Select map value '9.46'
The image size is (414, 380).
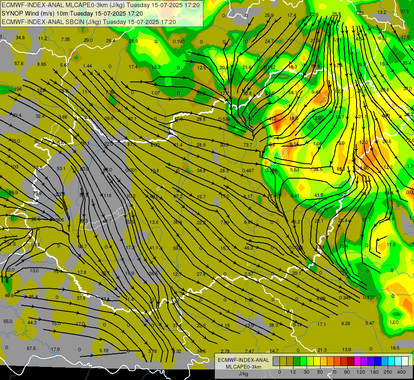click(316, 92)
